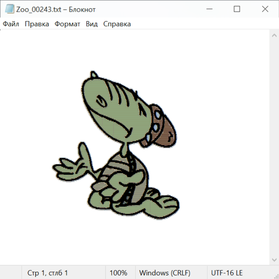Viewport: 279px width, 279px height.
Task: Click the 100% zoom level in the status bar
Action: [118, 273]
